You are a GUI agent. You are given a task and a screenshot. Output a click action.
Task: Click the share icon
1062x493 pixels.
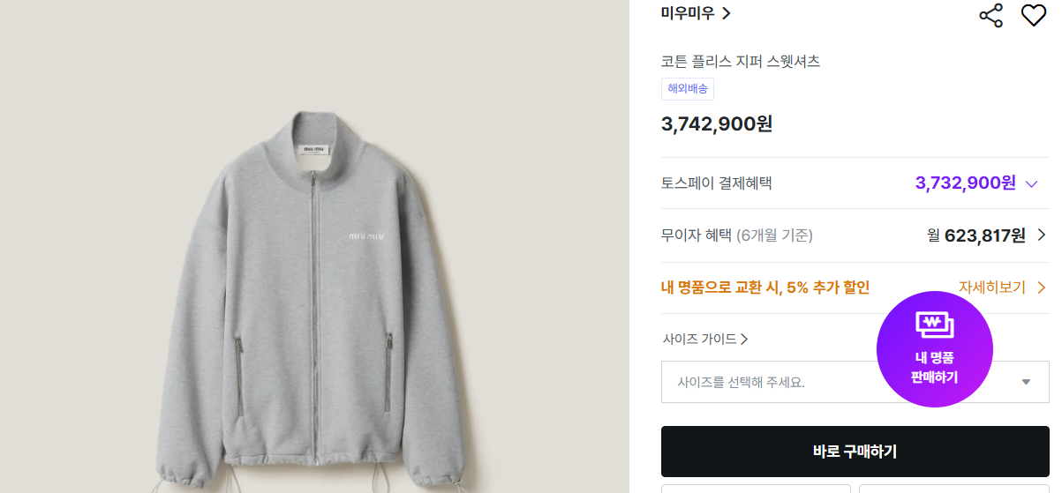point(991,15)
